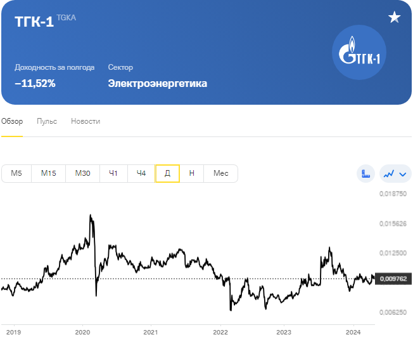Image resolution: width=413 pixels, height=337 pixels.
Task: Click the TGKA ticker label
Action: (x=66, y=18)
